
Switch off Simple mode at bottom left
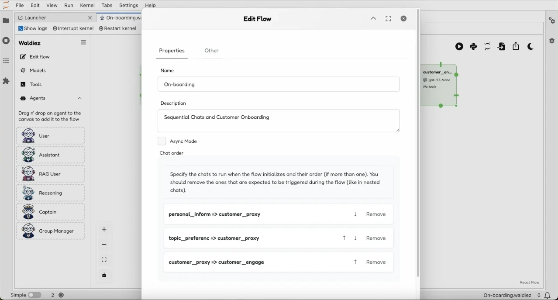click(x=35, y=295)
